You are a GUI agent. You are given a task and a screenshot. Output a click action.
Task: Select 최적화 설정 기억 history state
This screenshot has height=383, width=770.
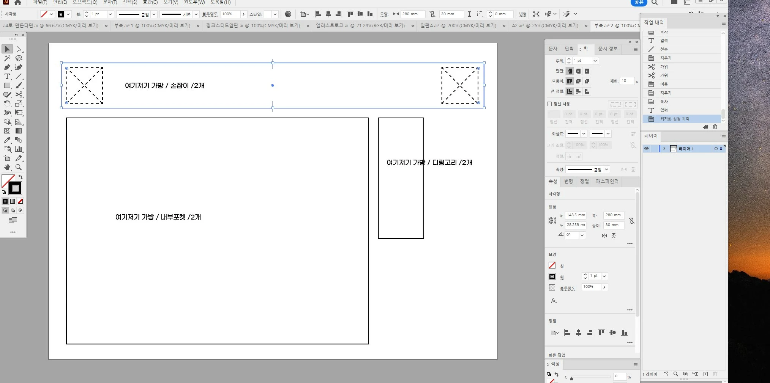pyautogui.click(x=682, y=119)
